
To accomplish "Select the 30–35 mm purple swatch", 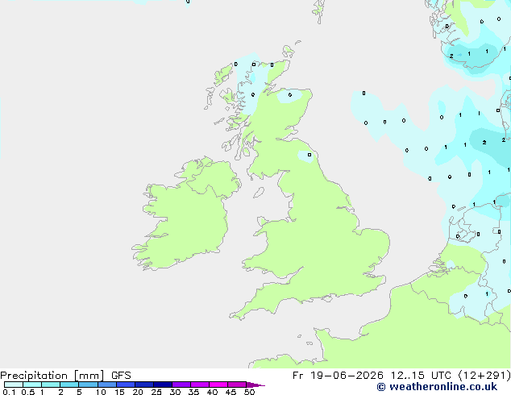I will pyautogui.click(x=181, y=385).
